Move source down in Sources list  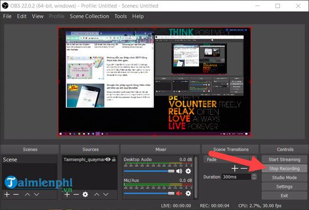[x=106, y=194]
